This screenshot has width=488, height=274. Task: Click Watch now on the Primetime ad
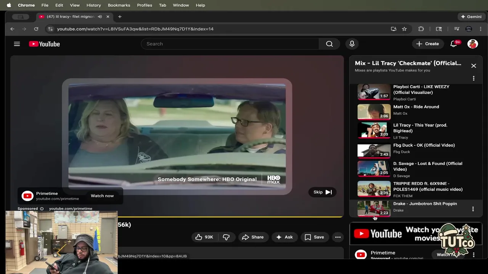102,196
